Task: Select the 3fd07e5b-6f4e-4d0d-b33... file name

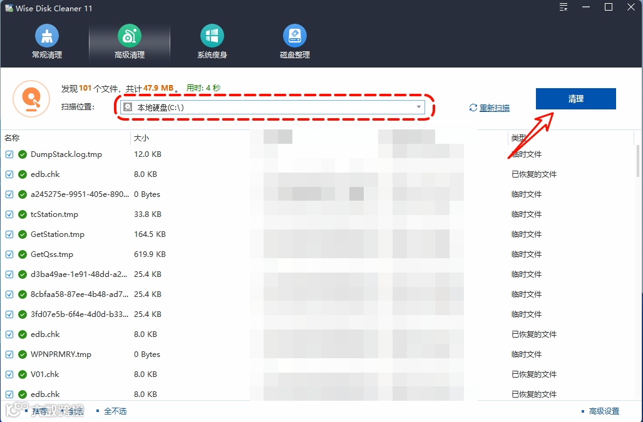Action: tap(79, 314)
